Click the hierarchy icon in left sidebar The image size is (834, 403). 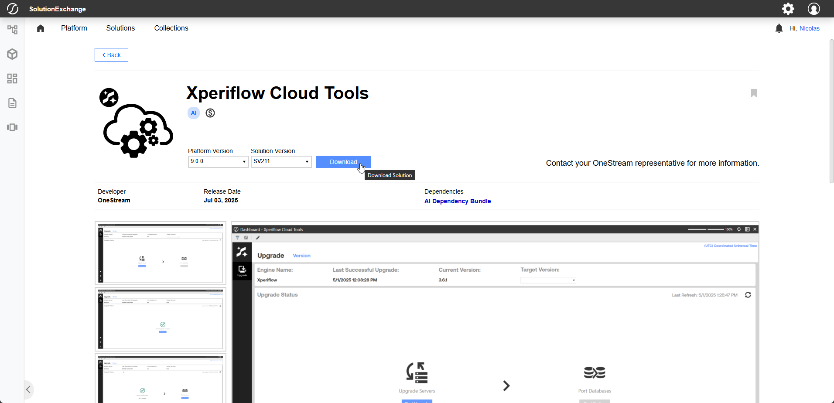coord(12,30)
